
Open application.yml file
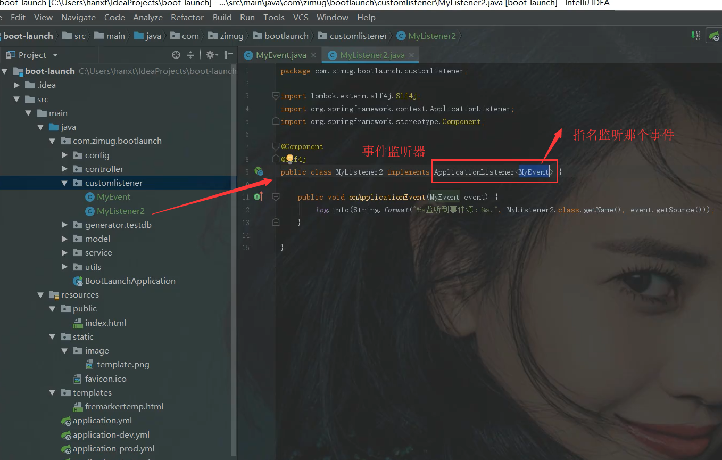click(x=96, y=421)
